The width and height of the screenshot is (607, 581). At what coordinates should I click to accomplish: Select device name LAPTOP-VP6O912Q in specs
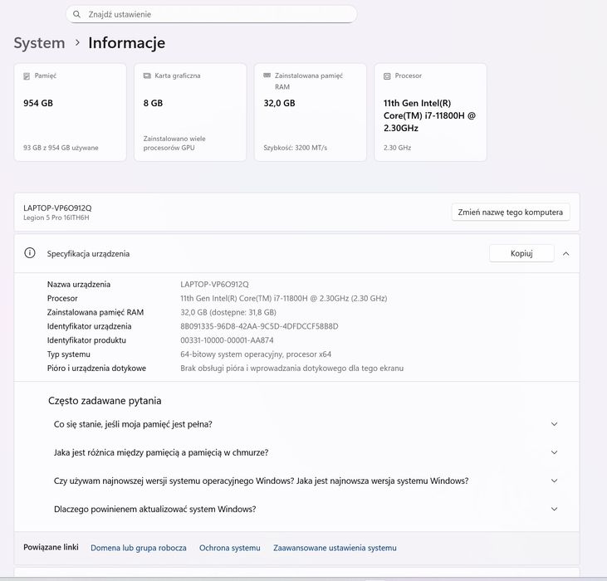pos(214,285)
